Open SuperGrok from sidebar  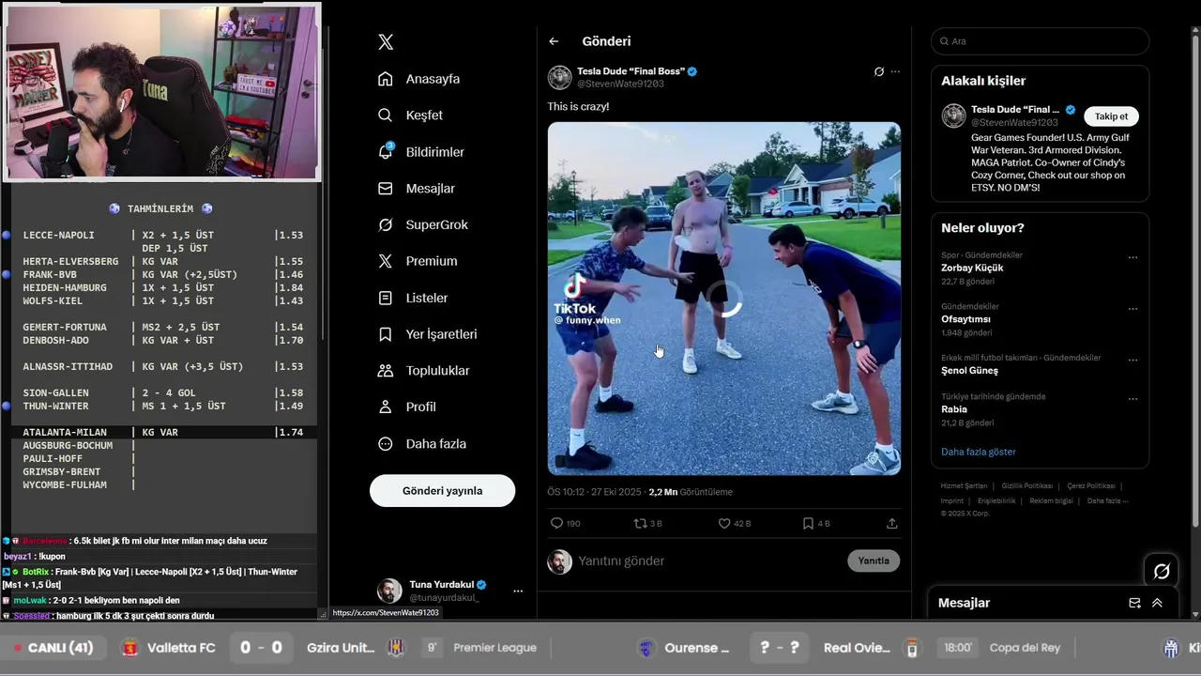(423, 225)
